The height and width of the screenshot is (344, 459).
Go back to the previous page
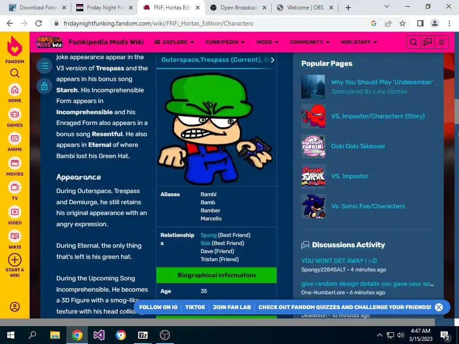10,23
